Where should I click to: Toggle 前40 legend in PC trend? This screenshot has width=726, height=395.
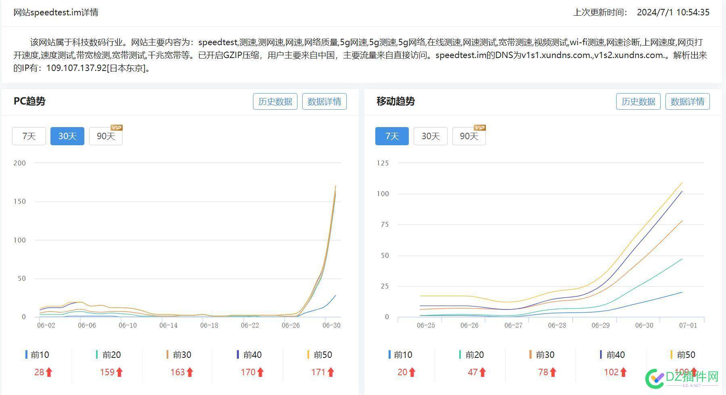tap(249, 355)
